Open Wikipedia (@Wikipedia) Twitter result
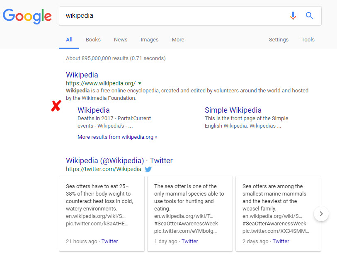Screen dimensions: 337x261 (119, 161)
